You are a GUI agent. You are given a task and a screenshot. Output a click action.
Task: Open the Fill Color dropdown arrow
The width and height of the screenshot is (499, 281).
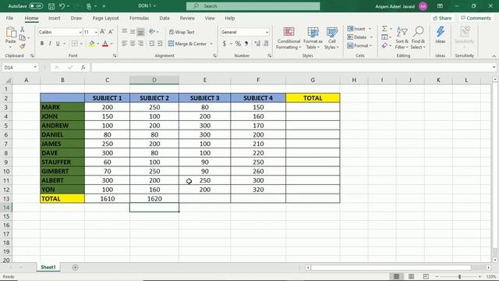[98, 44]
